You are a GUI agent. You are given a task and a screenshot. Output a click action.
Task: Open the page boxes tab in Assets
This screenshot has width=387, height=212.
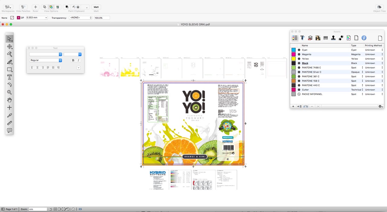click(356, 38)
